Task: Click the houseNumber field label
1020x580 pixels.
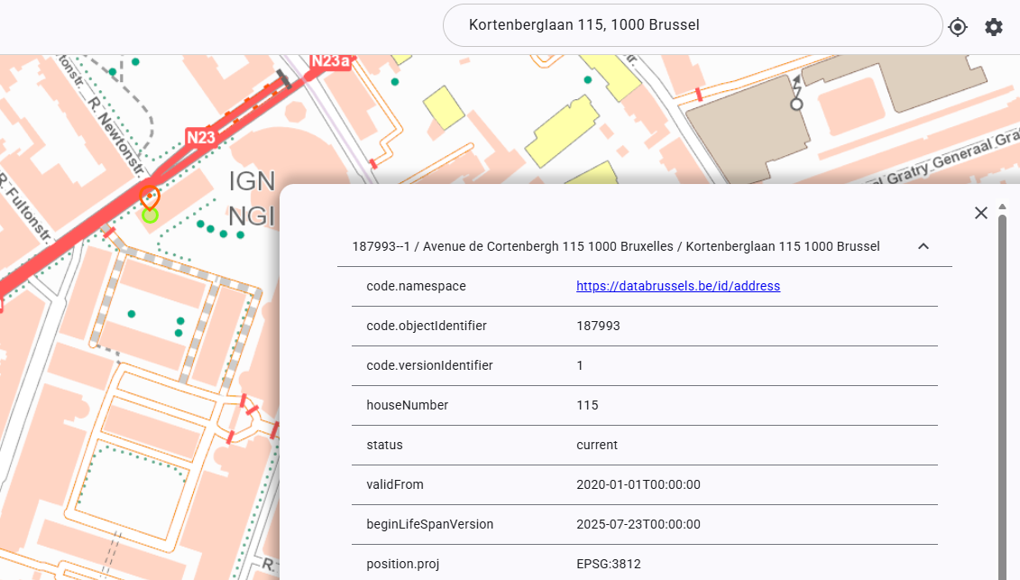Action: click(408, 405)
